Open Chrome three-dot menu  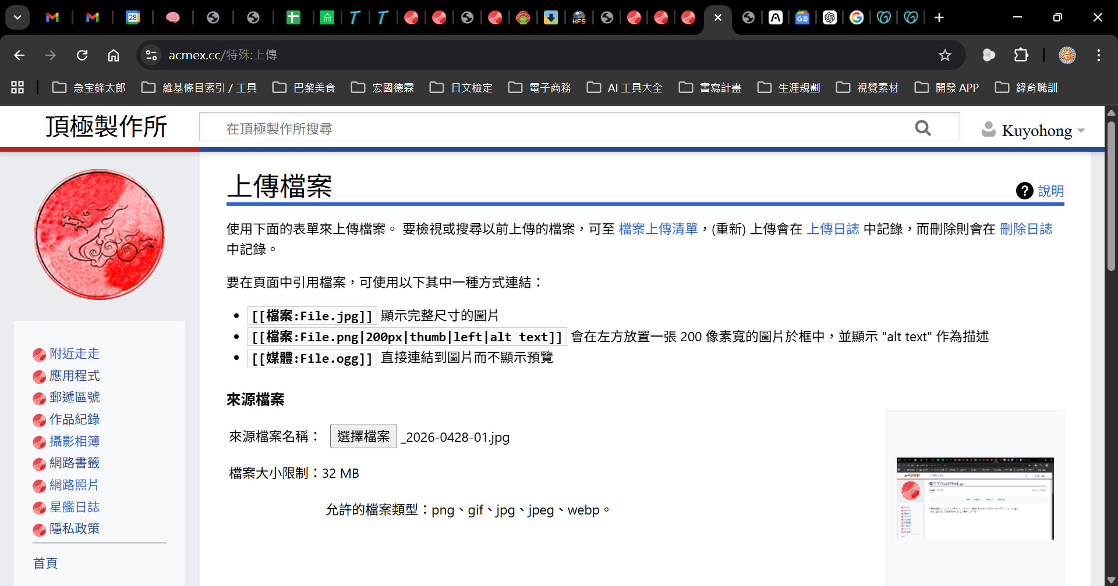1098,55
